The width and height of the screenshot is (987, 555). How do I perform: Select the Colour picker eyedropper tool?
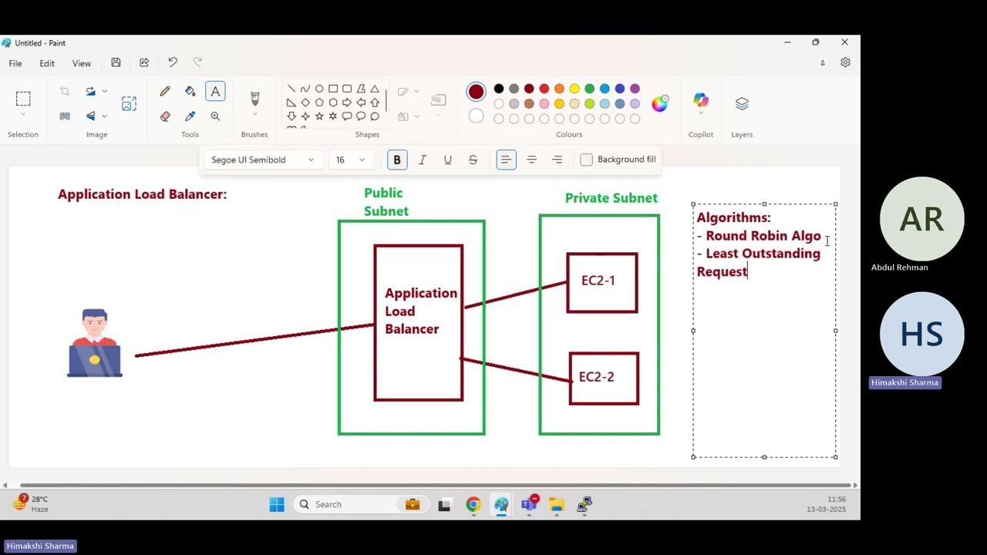click(190, 116)
